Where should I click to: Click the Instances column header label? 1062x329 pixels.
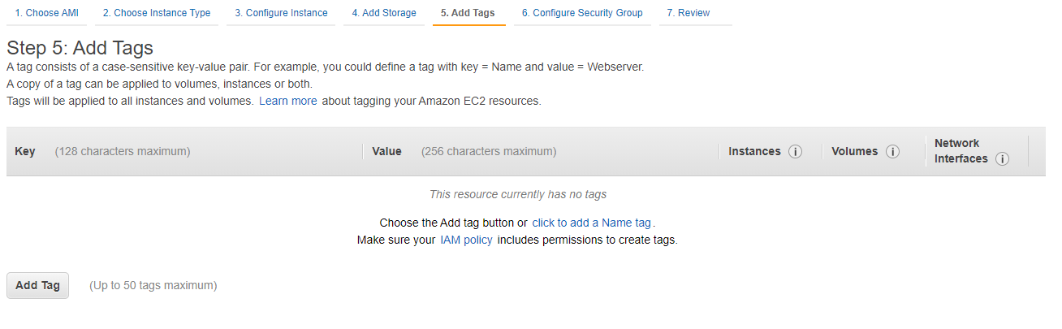point(754,151)
